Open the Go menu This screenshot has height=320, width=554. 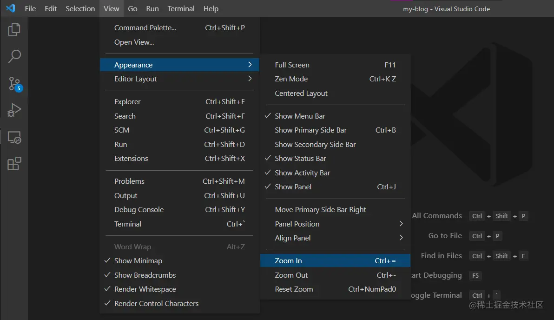point(132,8)
